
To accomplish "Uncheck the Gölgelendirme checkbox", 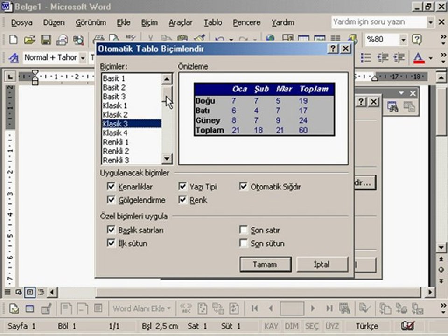I will click(x=111, y=199).
